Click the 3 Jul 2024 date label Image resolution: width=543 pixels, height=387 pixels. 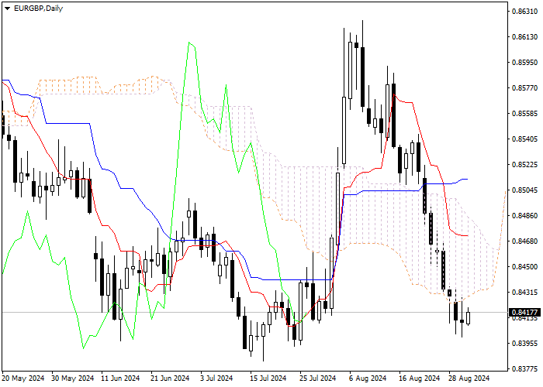coord(216,378)
